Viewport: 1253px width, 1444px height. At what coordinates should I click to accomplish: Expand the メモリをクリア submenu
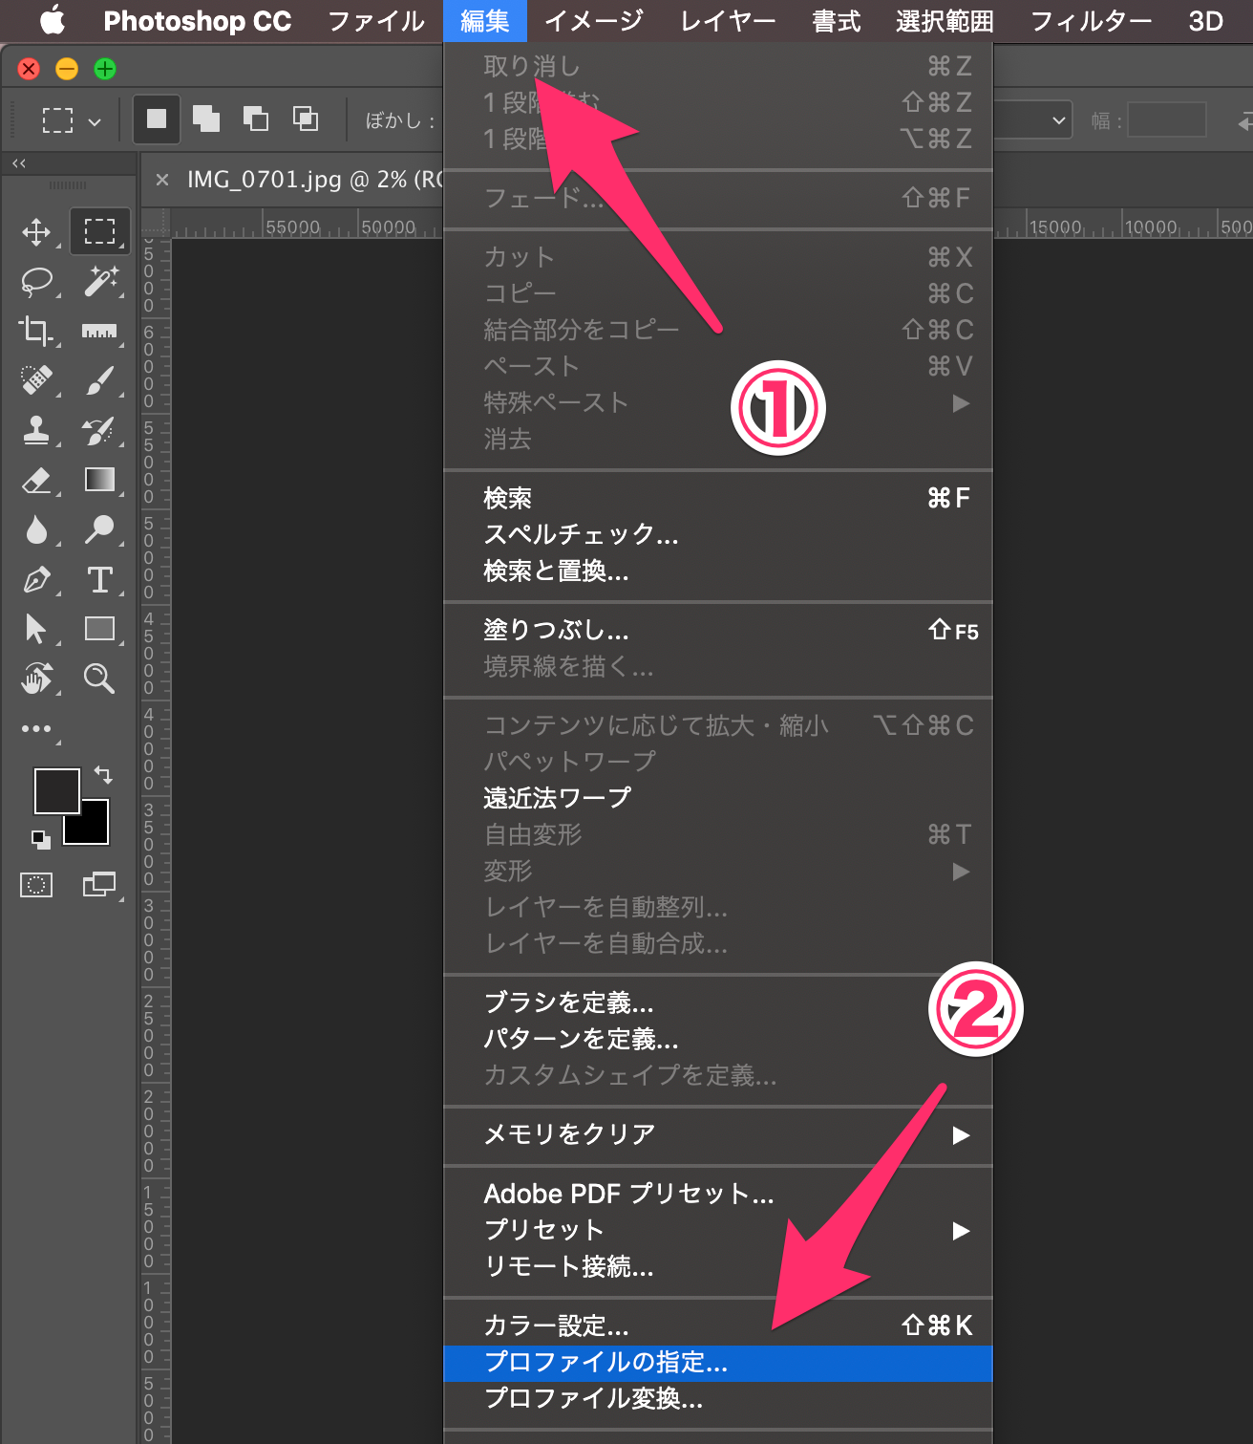pos(718,1134)
